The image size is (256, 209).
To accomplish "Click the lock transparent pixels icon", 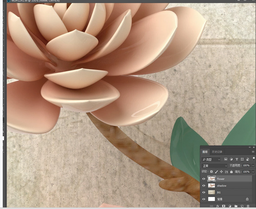I will (x=212, y=172).
